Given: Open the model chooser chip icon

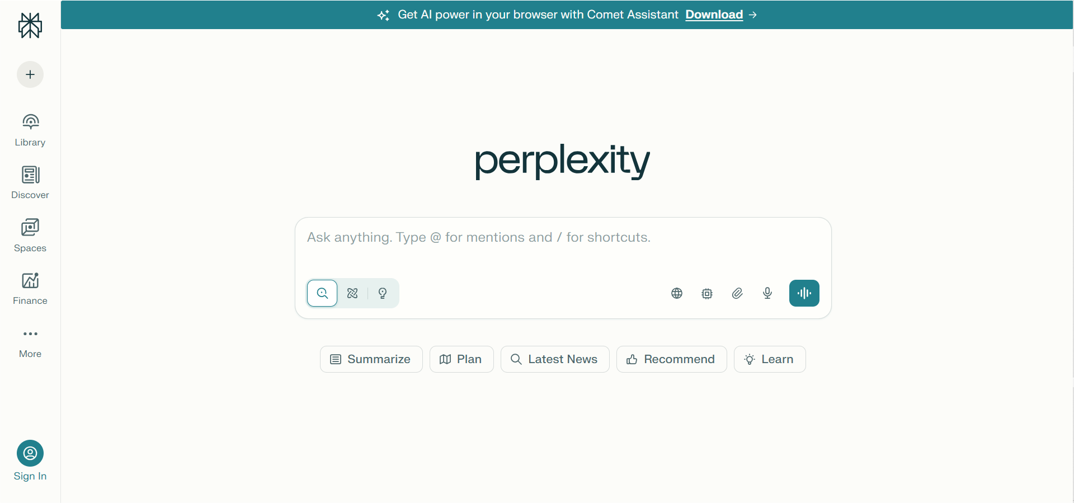Looking at the screenshot, I should point(707,293).
